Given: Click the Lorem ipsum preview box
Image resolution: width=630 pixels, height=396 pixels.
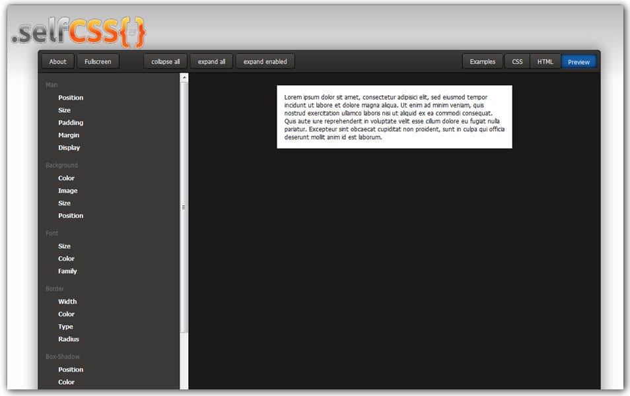Looking at the screenshot, I should click(394, 117).
